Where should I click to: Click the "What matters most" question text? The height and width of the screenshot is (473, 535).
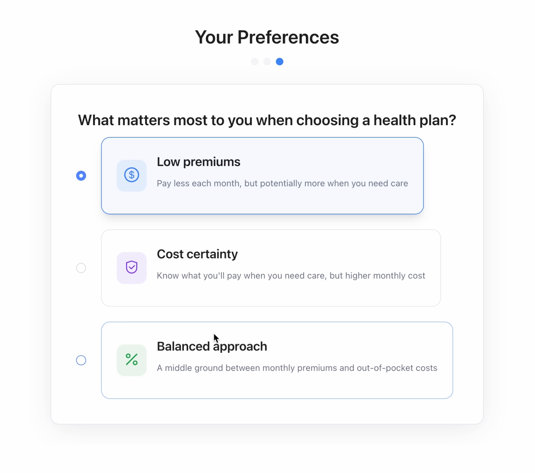(x=267, y=120)
